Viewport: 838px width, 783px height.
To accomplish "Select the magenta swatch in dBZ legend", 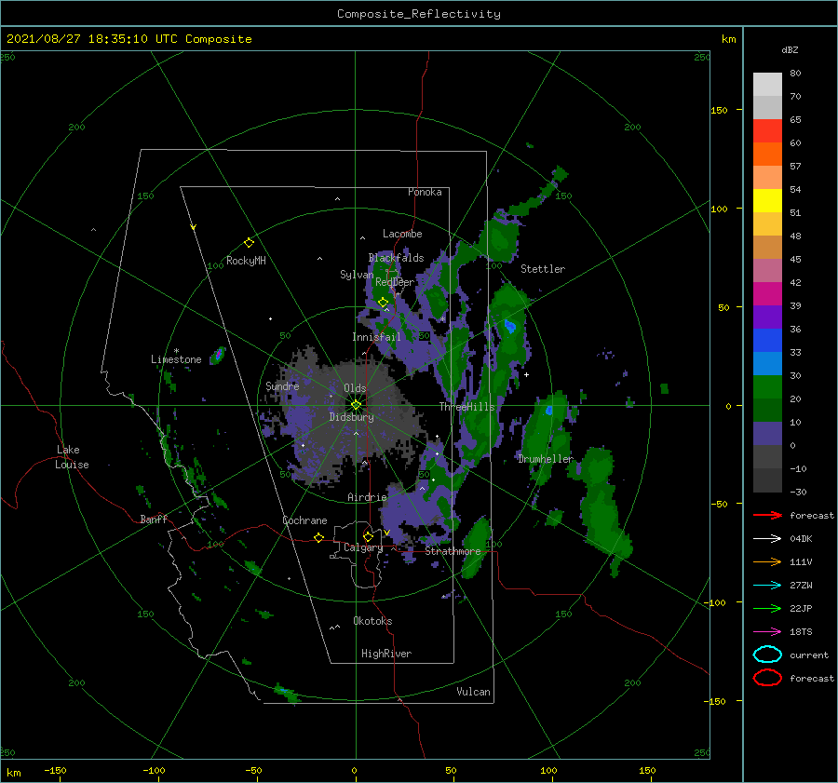I will (767, 293).
